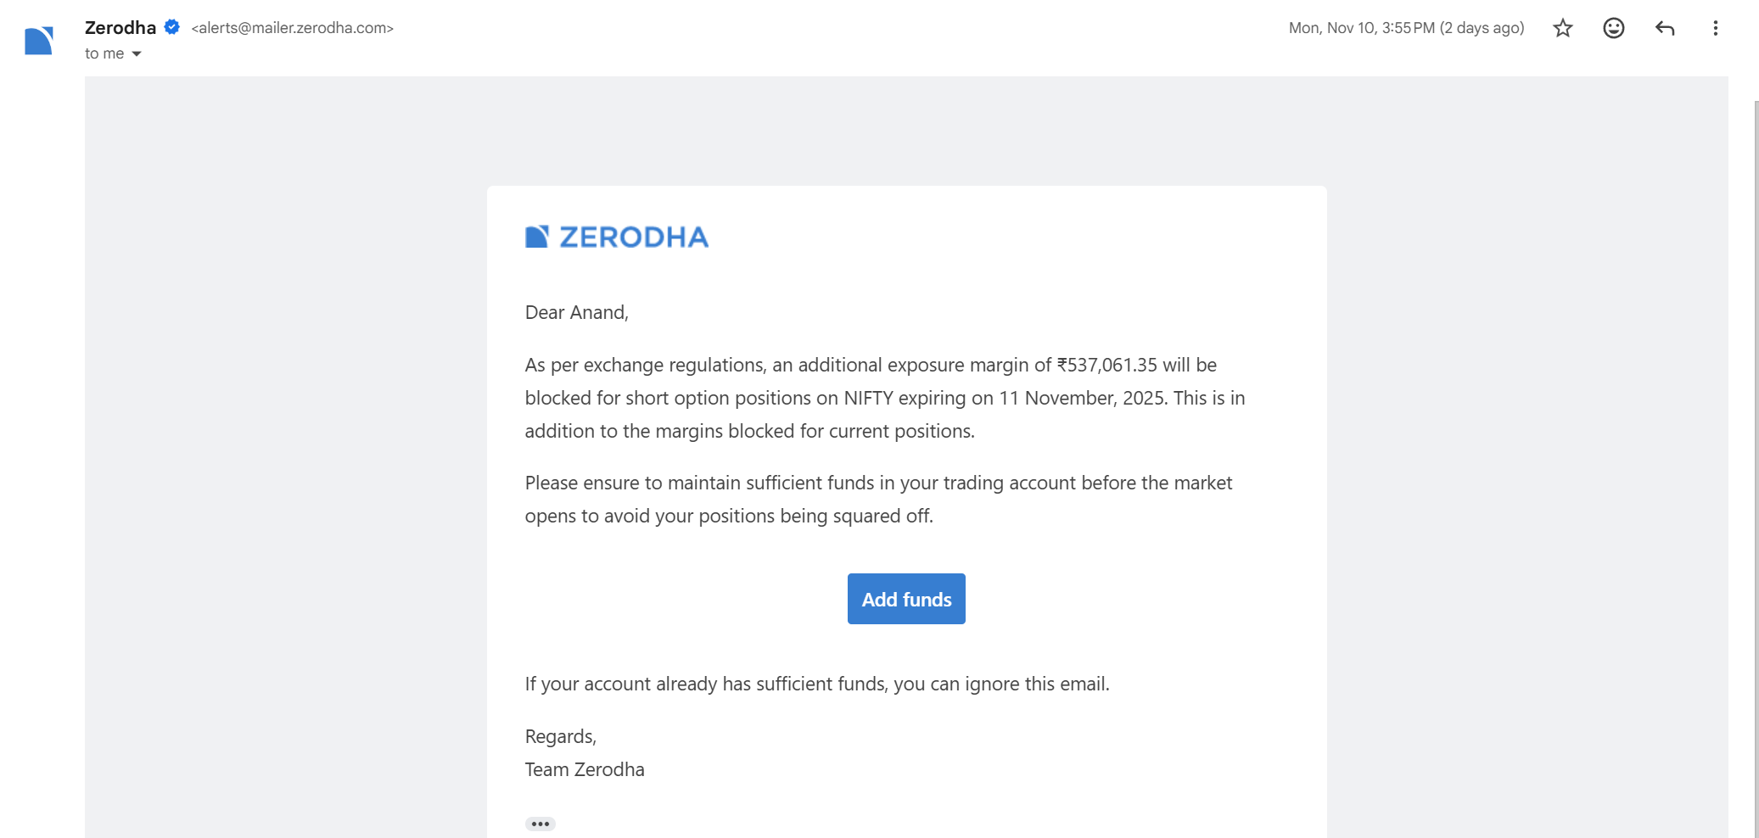The width and height of the screenshot is (1759, 838).
Task: Show trimmed content via the ellipsis button
Action: coord(540,824)
